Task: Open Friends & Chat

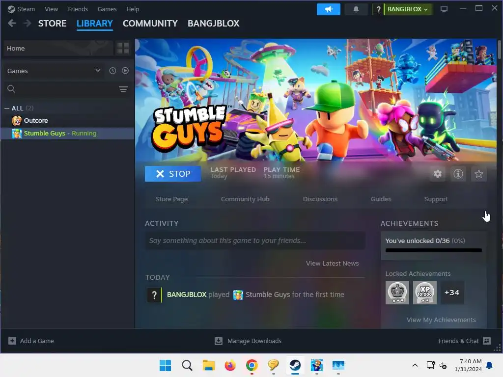Action: coord(465,341)
